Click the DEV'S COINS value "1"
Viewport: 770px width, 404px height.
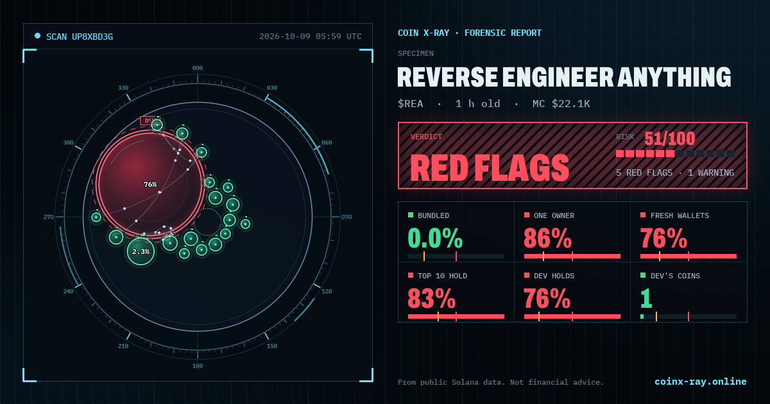coord(646,299)
